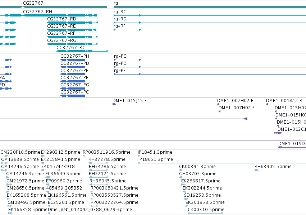Select feature 205352

click(x=74, y=188)
